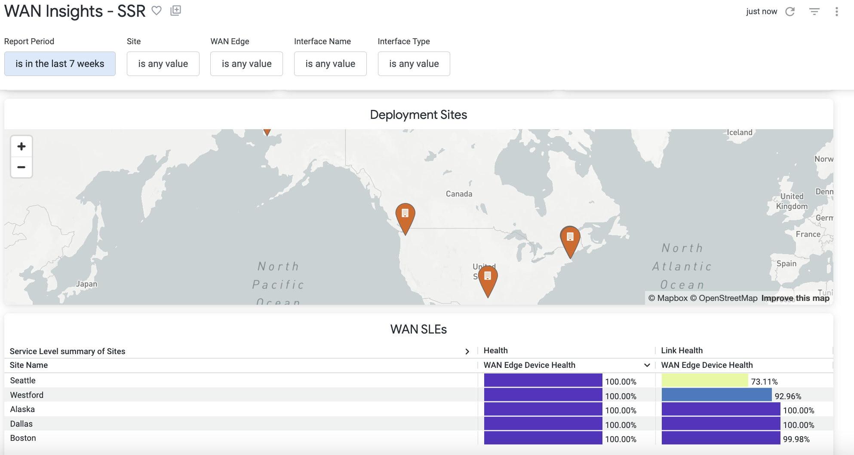The image size is (854, 455).
Task: Open the Site filter dropdown
Action: [163, 64]
